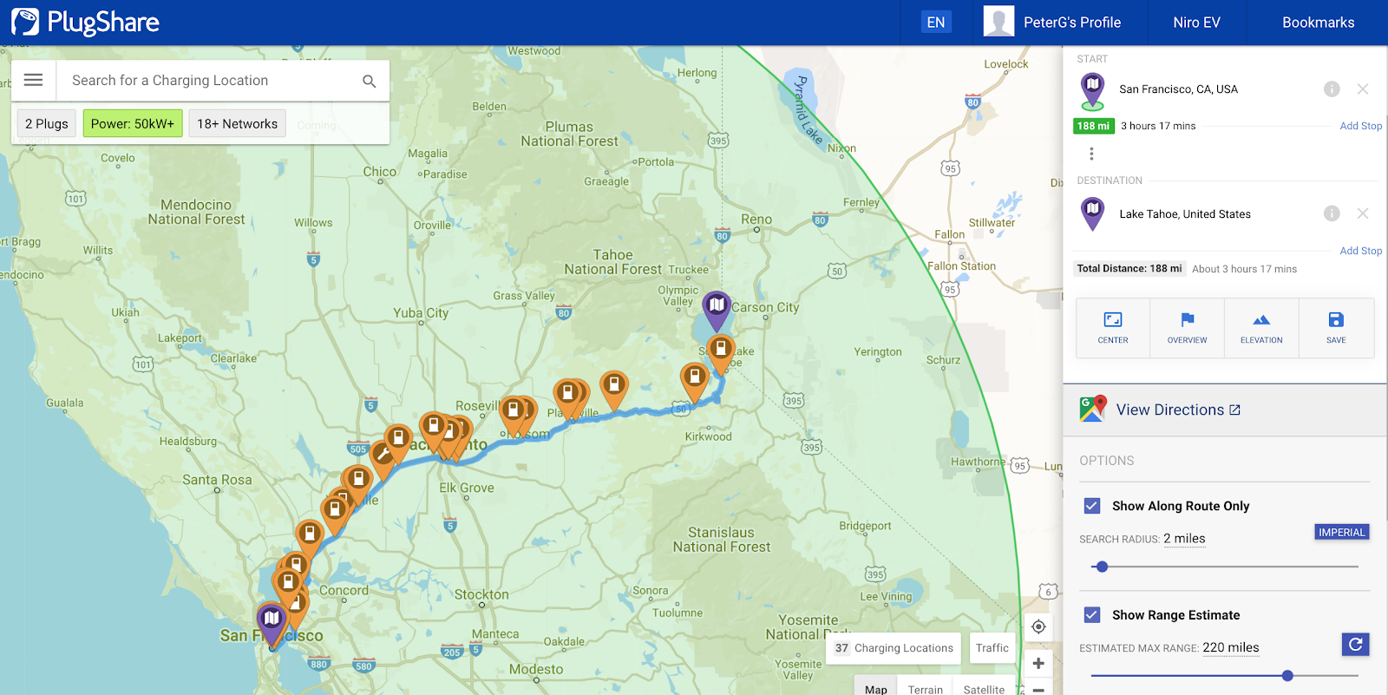The width and height of the screenshot is (1388, 695).
Task: Adjust the search radius slider handle
Action: point(1102,567)
